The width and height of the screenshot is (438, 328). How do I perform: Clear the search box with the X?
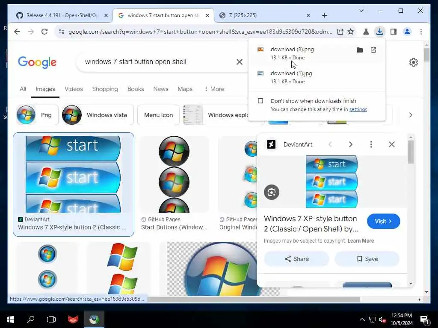(x=240, y=62)
